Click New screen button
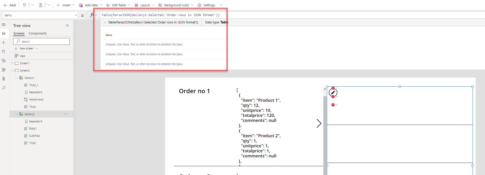This screenshot has height=175, width=485. pyautogui.click(x=26, y=48)
